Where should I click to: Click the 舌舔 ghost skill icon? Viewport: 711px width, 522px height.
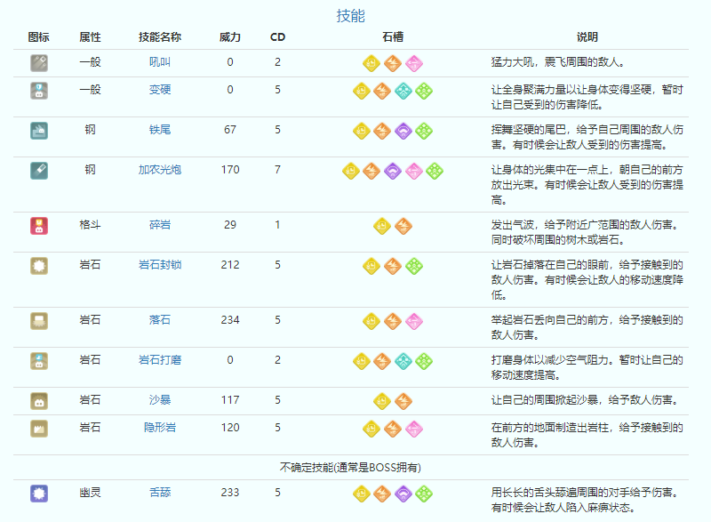39,494
